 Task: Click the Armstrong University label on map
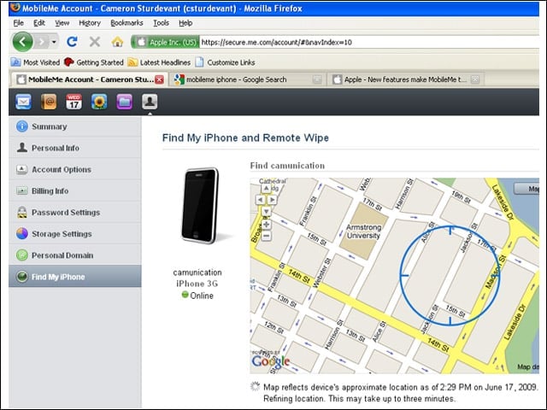[x=363, y=231]
